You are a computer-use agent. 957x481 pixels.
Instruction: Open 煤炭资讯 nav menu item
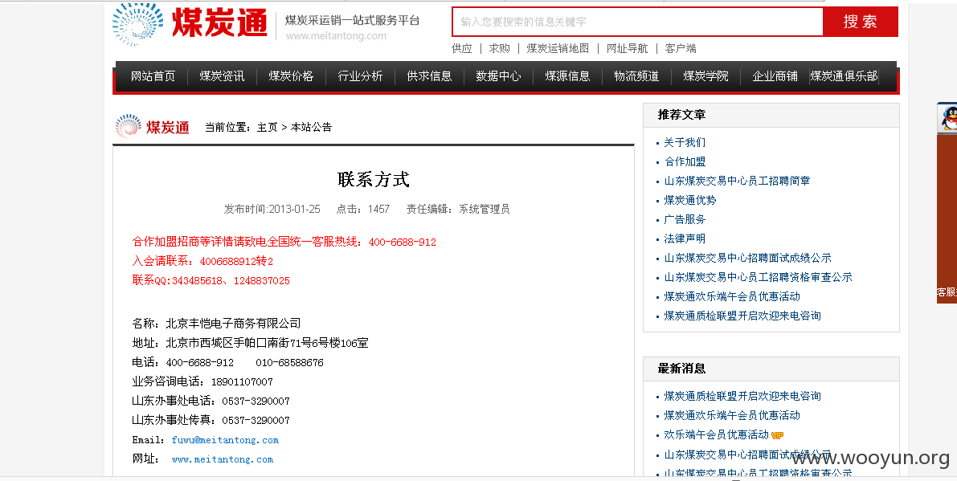pyautogui.click(x=222, y=76)
